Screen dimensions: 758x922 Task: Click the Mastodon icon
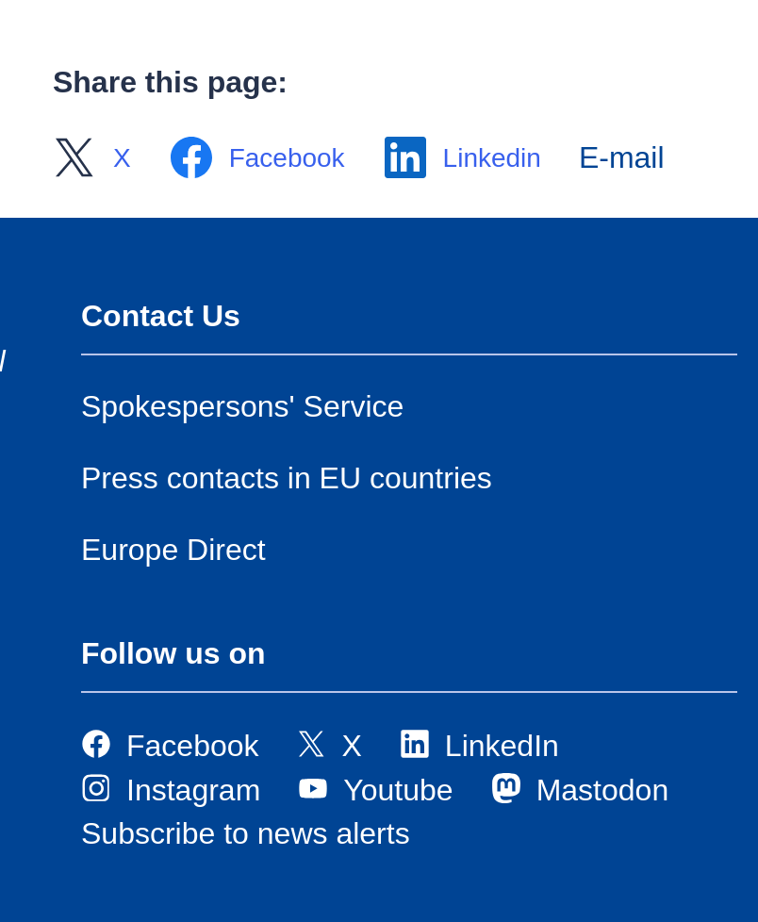pos(506,788)
